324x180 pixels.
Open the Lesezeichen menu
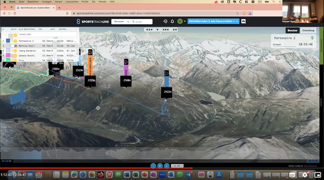point(72,2)
